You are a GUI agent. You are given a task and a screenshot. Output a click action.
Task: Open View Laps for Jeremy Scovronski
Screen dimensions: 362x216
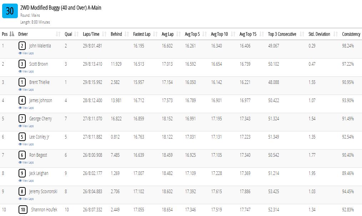click(x=26, y=199)
